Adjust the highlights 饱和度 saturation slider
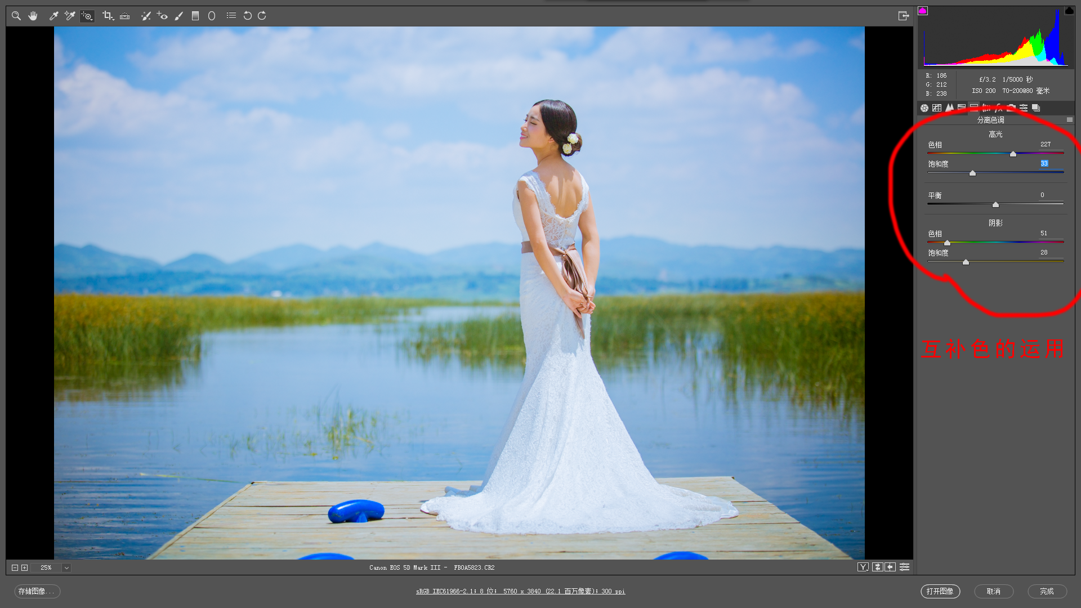 [x=972, y=173]
